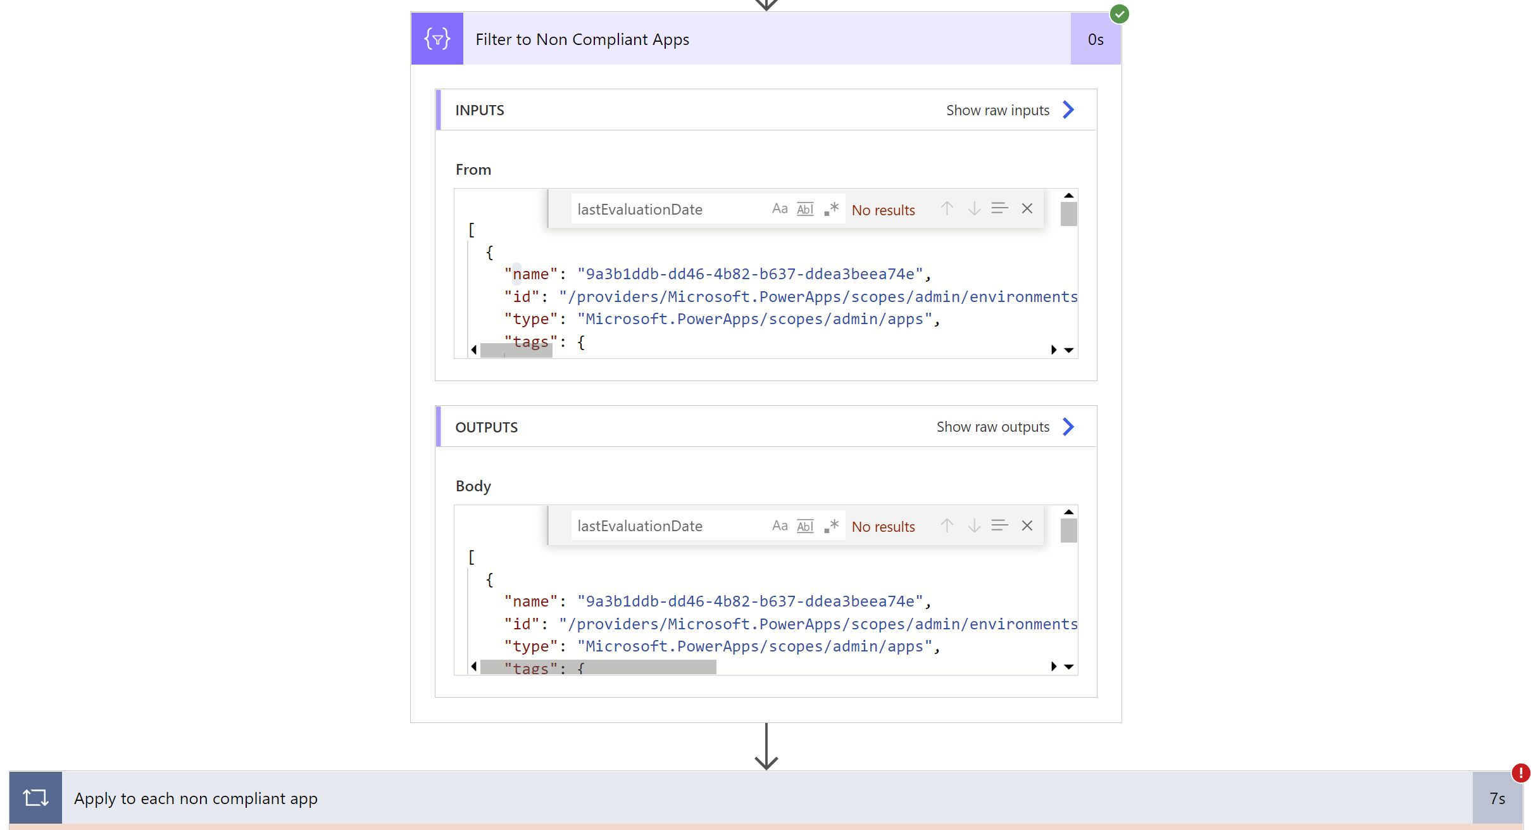Viewport: 1531px width, 830px height.
Task: Click the Apply to each loop icon
Action: 35,798
